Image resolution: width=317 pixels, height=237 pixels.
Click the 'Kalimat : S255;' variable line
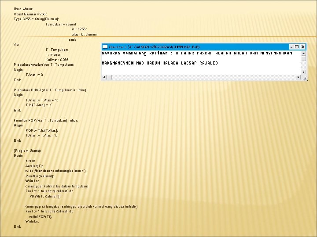[57, 60]
